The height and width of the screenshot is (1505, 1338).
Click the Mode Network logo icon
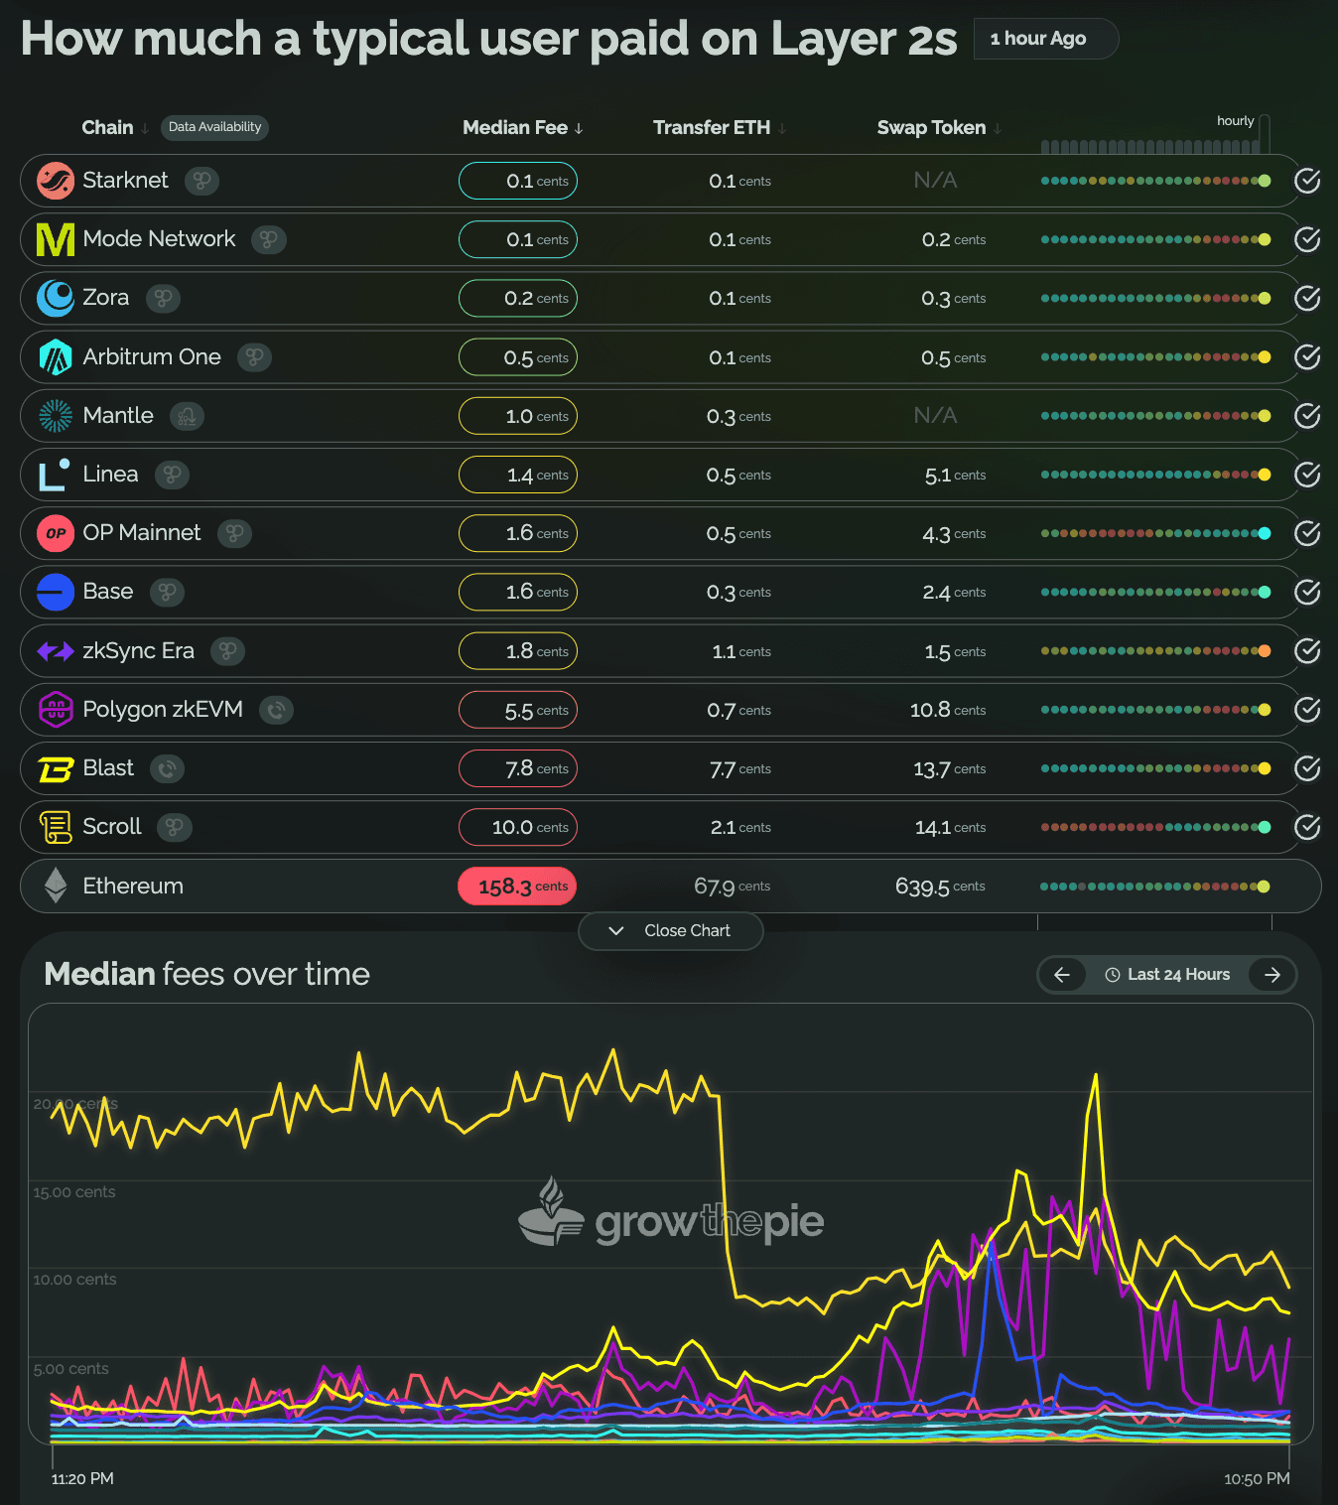[56, 239]
